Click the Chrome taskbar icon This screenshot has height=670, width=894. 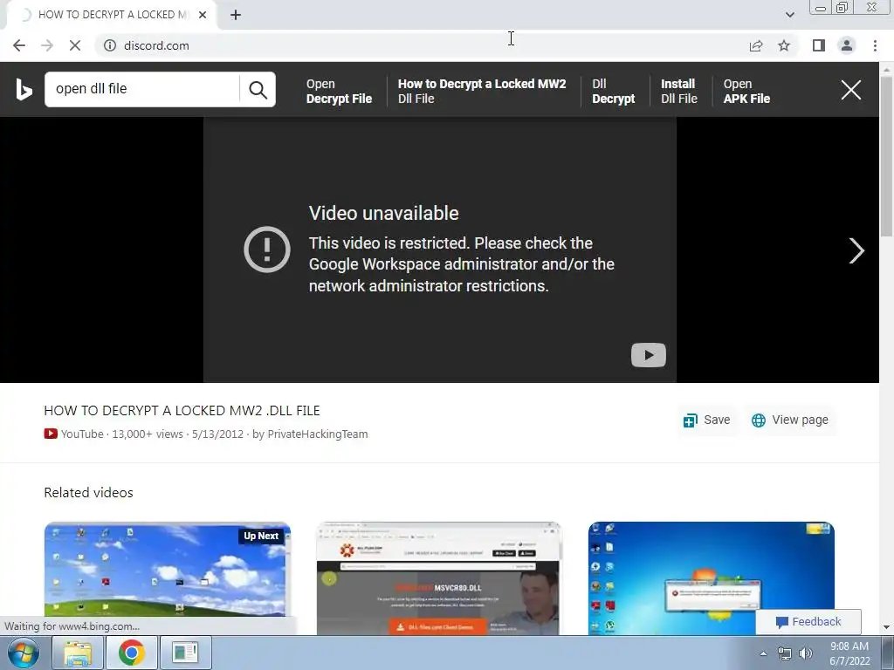pos(132,653)
